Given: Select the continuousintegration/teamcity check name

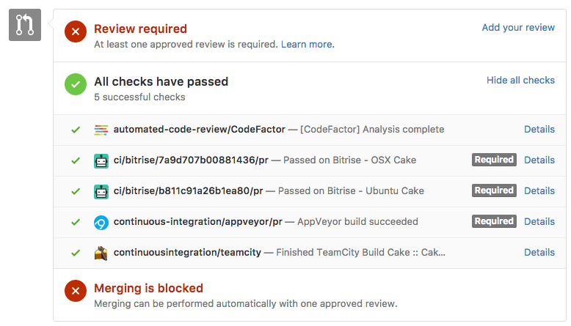Looking at the screenshot, I should point(187,252).
